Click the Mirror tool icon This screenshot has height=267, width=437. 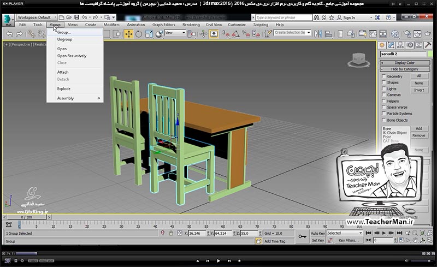(x=318, y=34)
